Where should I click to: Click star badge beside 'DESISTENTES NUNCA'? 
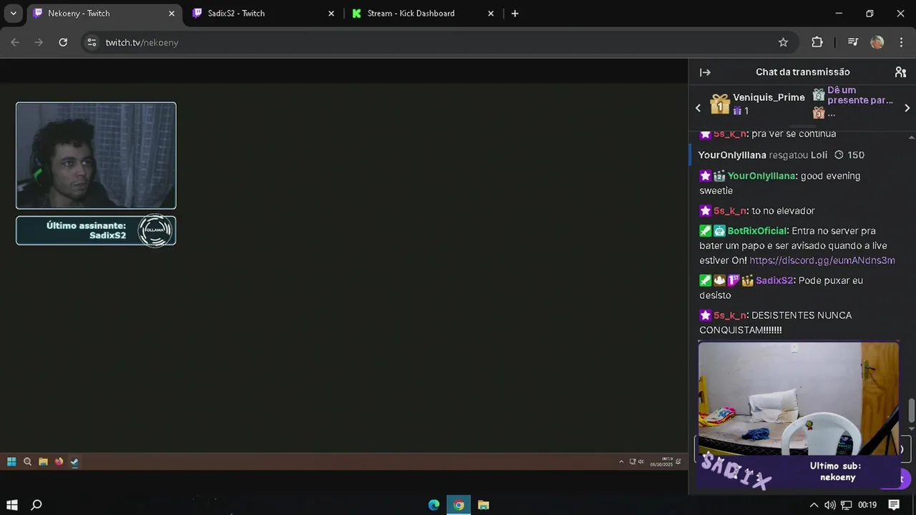(x=705, y=315)
